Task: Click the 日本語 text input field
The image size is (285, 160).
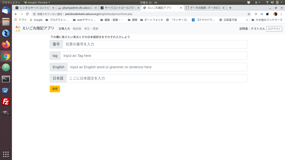Action: click(x=156, y=79)
